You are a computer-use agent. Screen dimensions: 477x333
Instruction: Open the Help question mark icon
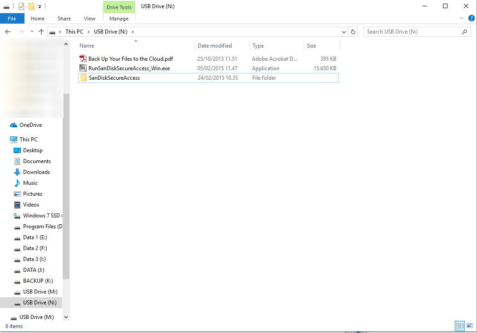click(471, 18)
